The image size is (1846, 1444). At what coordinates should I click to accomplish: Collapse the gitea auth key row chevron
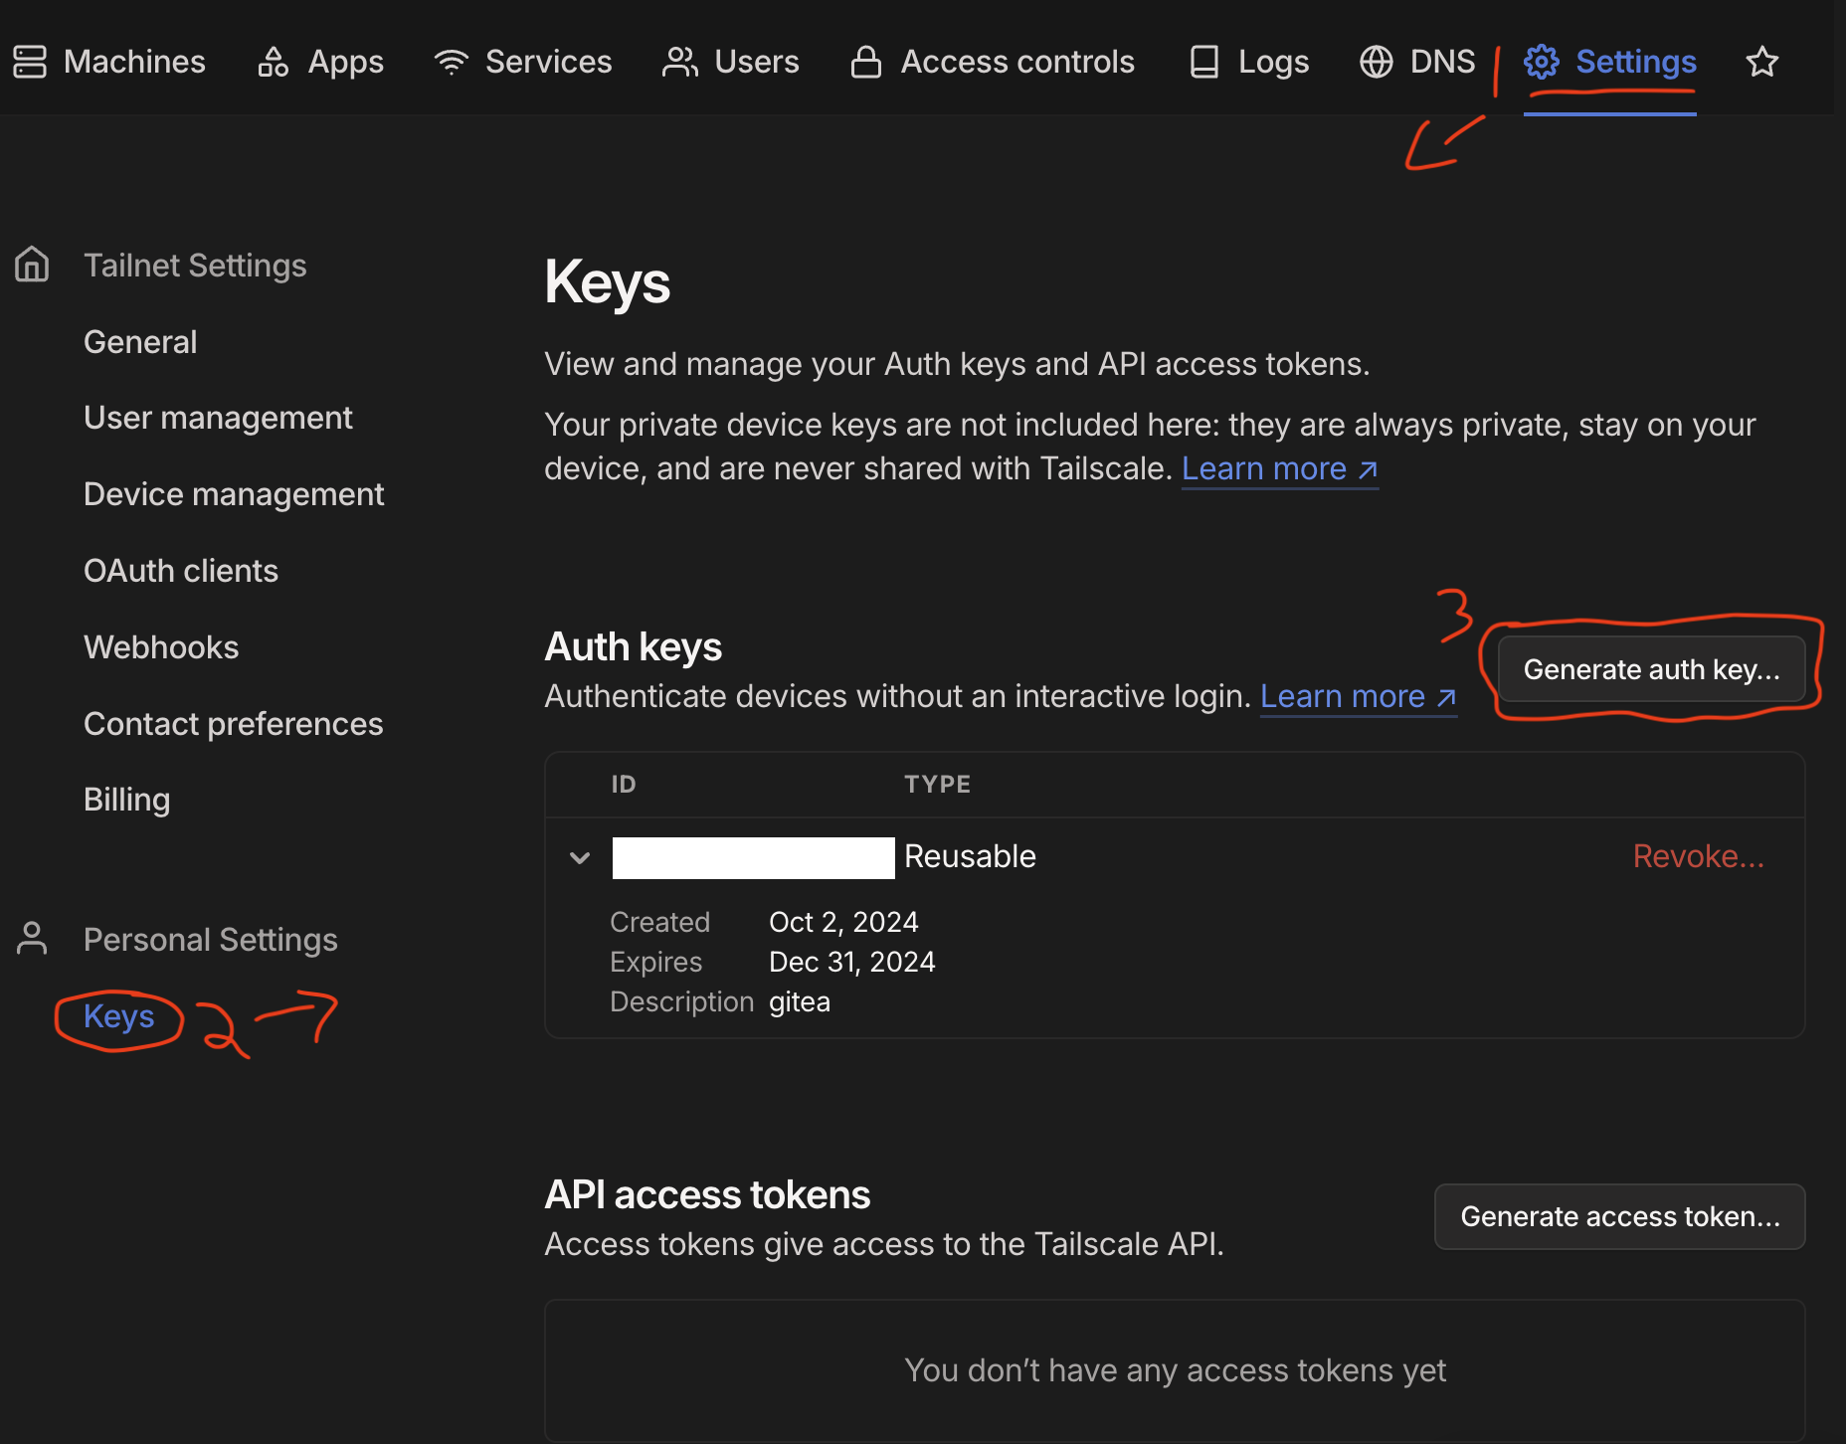tap(580, 857)
